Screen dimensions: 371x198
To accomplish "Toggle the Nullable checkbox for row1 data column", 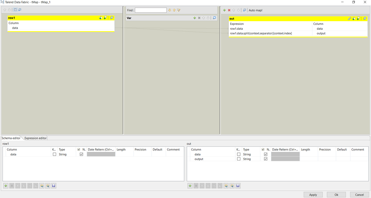I will coord(81,154).
